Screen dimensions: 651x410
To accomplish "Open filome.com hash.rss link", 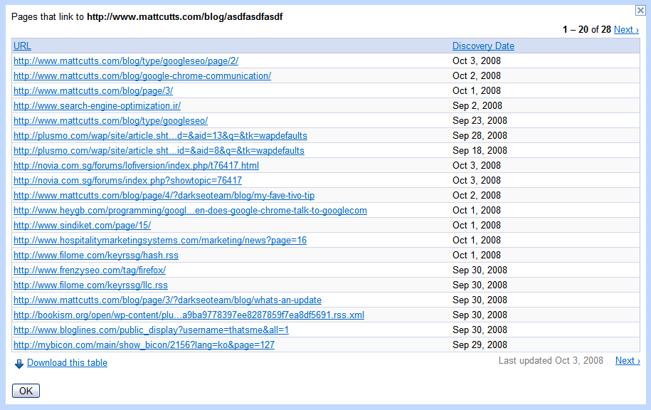I will [96, 256].
